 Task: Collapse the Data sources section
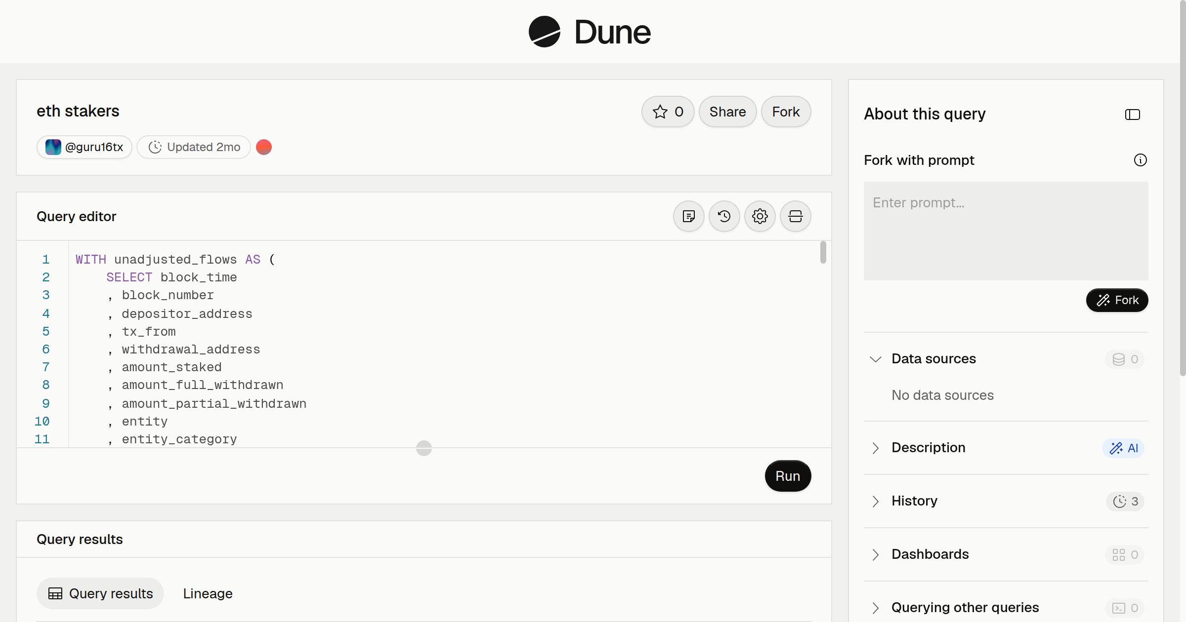pyautogui.click(x=875, y=359)
